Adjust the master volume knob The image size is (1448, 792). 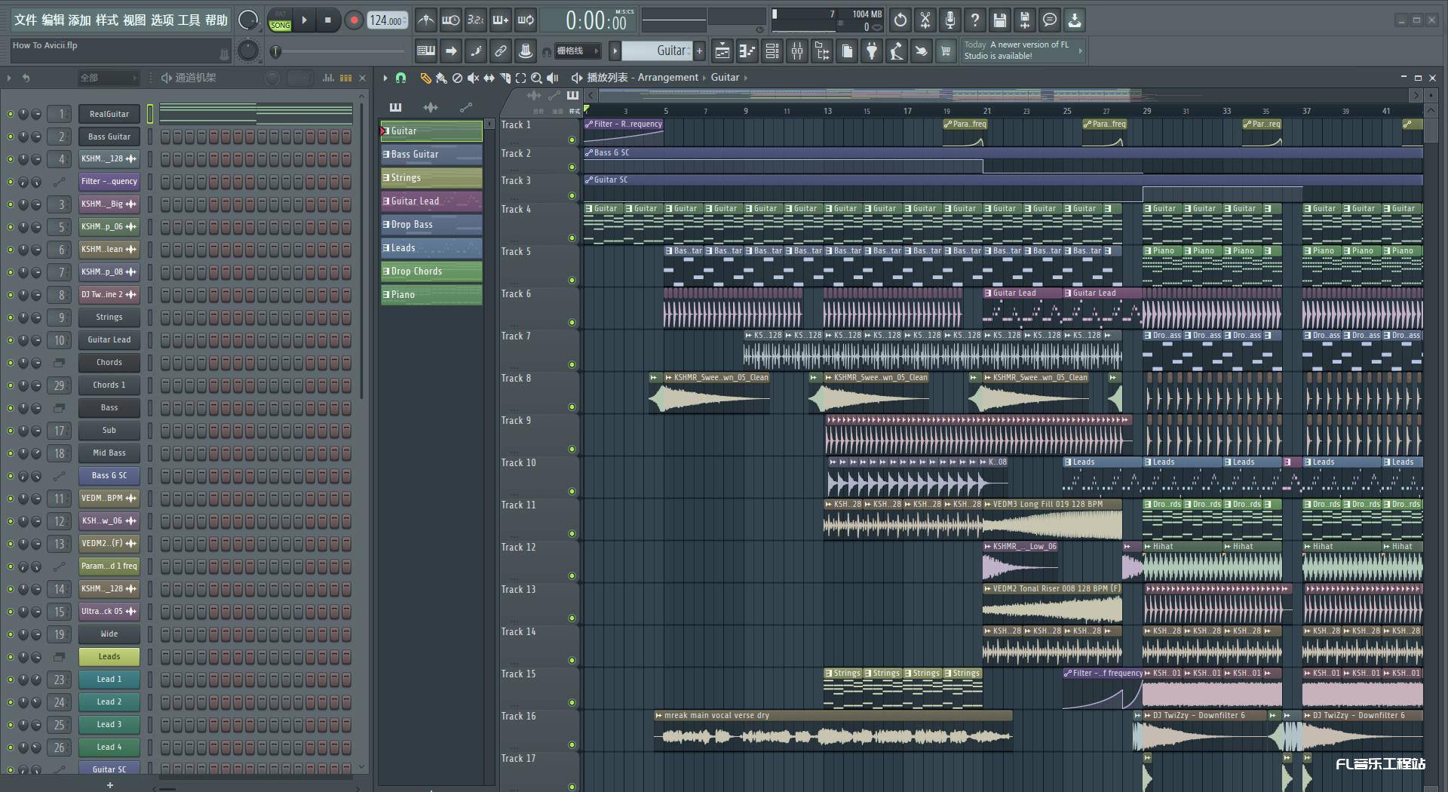[x=247, y=20]
